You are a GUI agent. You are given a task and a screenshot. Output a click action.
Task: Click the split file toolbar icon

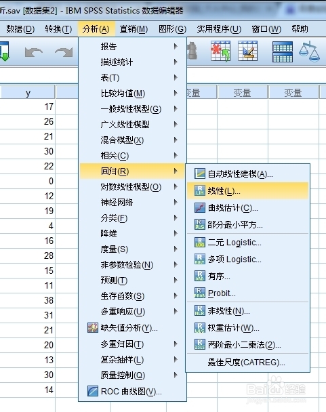coord(283,52)
